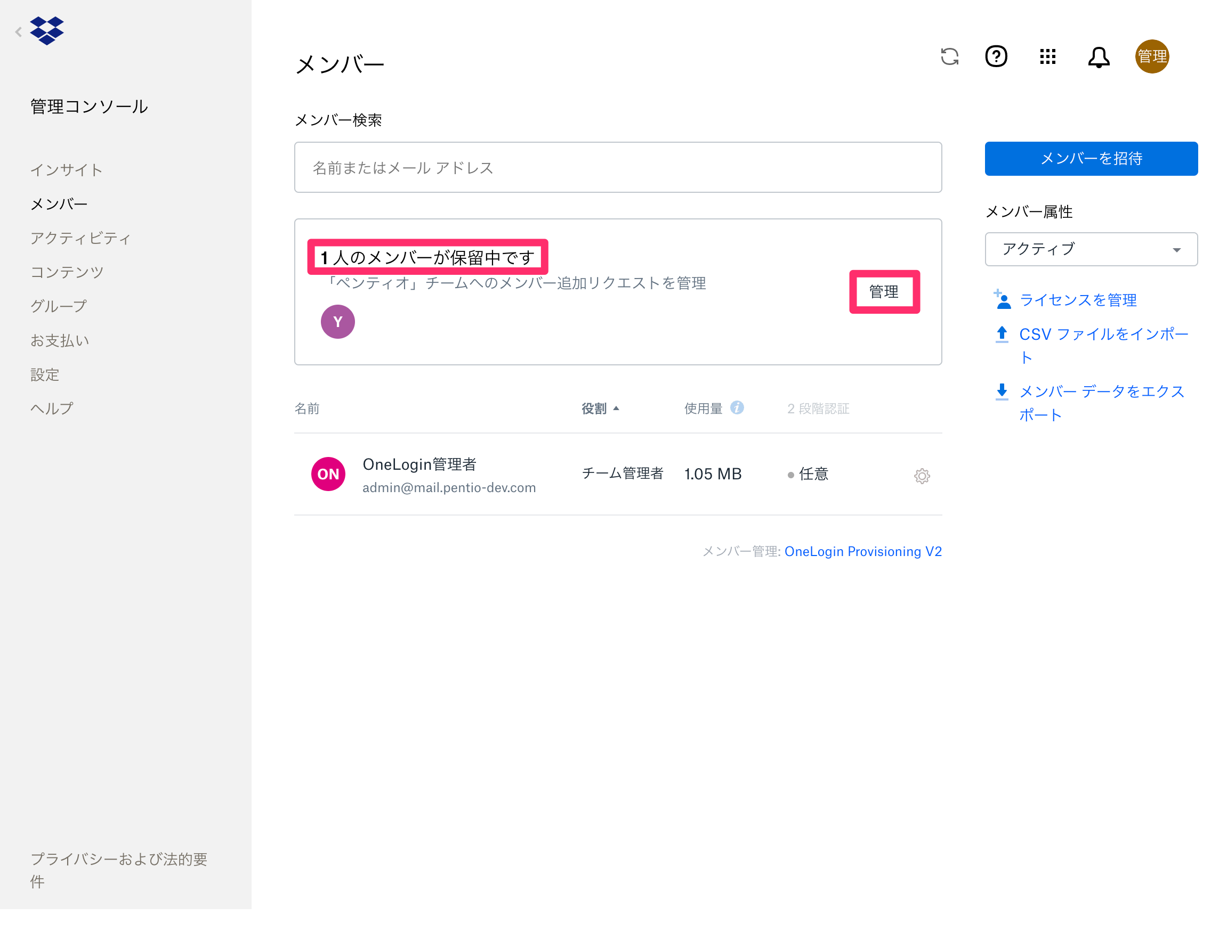
Task: Click CSV ファイルをインポート link
Action: (x=1103, y=346)
